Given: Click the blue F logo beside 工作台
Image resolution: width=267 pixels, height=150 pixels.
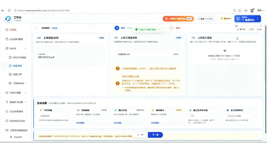Looking at the screenshot, I should pyautogui.click(x=8, y=19).
